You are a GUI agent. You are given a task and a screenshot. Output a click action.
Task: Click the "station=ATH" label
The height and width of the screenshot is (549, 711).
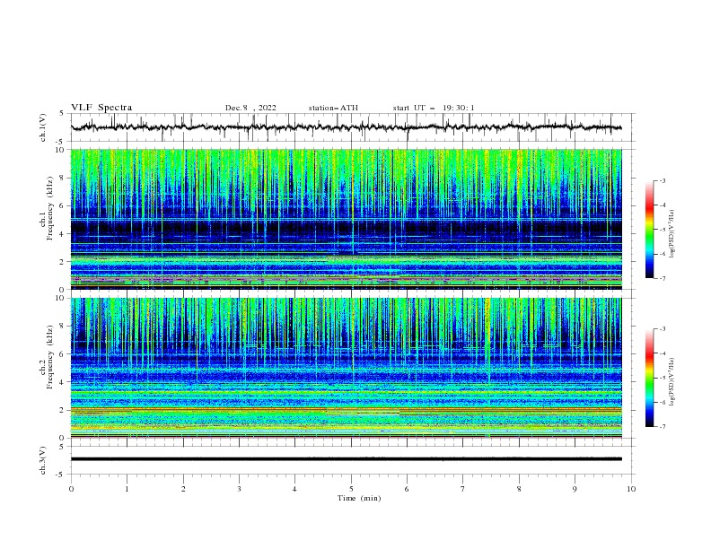[333, 108]
